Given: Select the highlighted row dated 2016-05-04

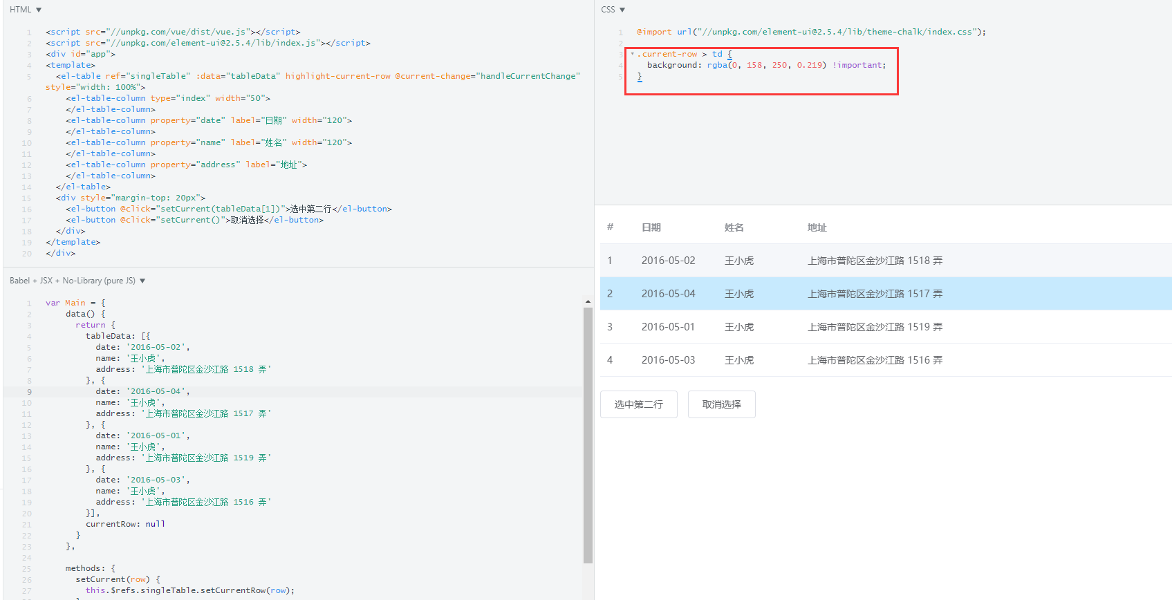Looking at the screenshot, I should pos(886,294).
